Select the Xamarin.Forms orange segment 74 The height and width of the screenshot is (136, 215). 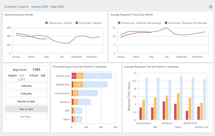(x=75, y=93)
